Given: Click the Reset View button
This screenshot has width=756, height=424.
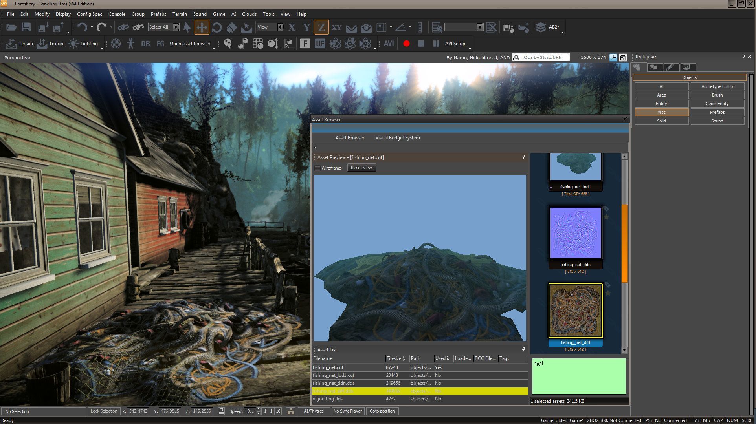Looking at the screenshot, I should (x=360, y=168).
